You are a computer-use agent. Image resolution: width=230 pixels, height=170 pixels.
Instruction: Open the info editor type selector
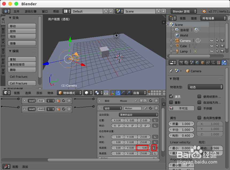[x=6, y=11]
